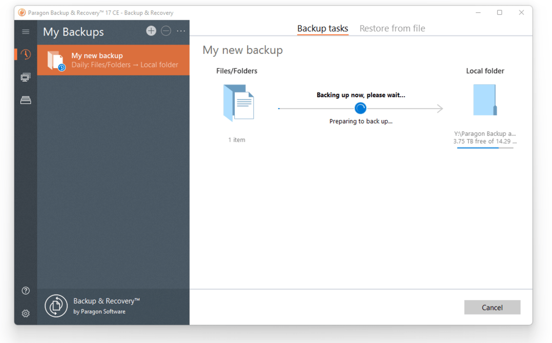
Task: Switch to Restore from file tab
Action: (392, 28)
